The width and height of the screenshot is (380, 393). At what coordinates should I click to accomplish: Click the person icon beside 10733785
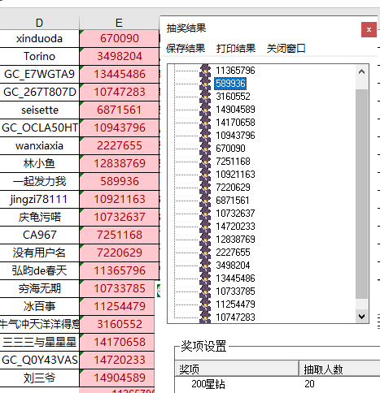coord(205,292)
